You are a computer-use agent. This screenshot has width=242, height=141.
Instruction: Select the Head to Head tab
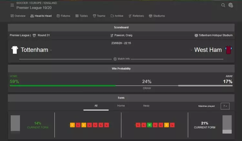pos(41,16)
